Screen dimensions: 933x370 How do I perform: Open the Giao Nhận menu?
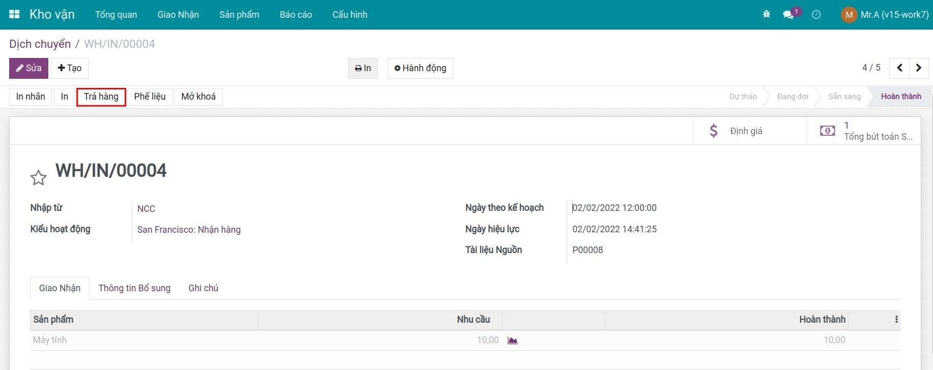pos(178,15)
